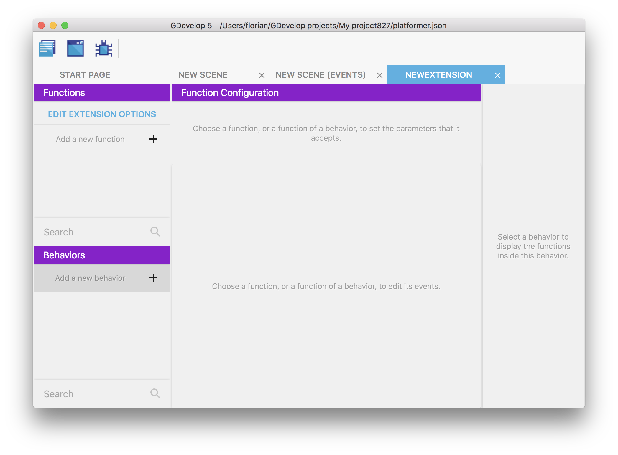Click plus icon next to Add a new function
Viewport: 618px width, 455px height.
pos(153,139)
